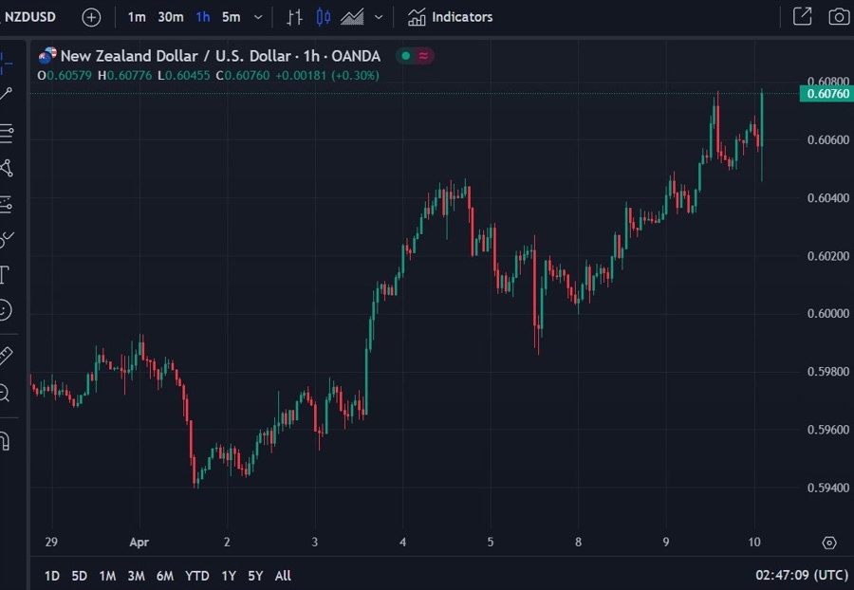This screenshot has height=590, width=854.
Task: Switch to the 30m interval
Action: coord(171,16)
